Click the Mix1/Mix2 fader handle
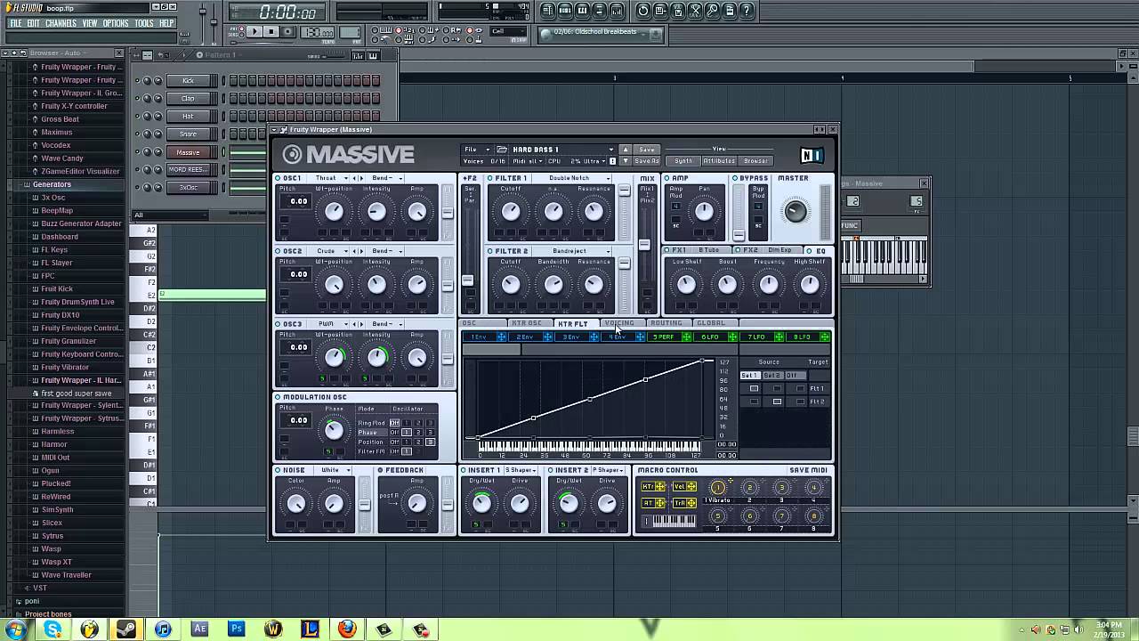 click(x=644, y=245)
